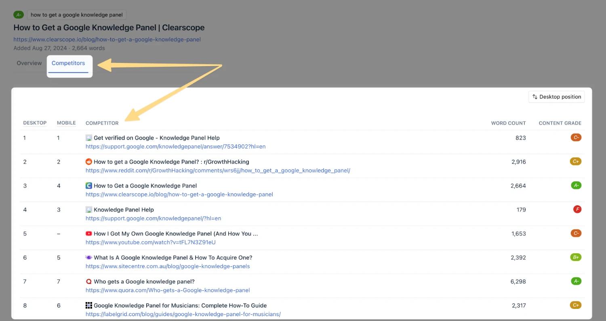Viewport: 606px width, 321px height.
Task: Open the sitecentre.com.au blog link
Action: [x=168, y=266]
